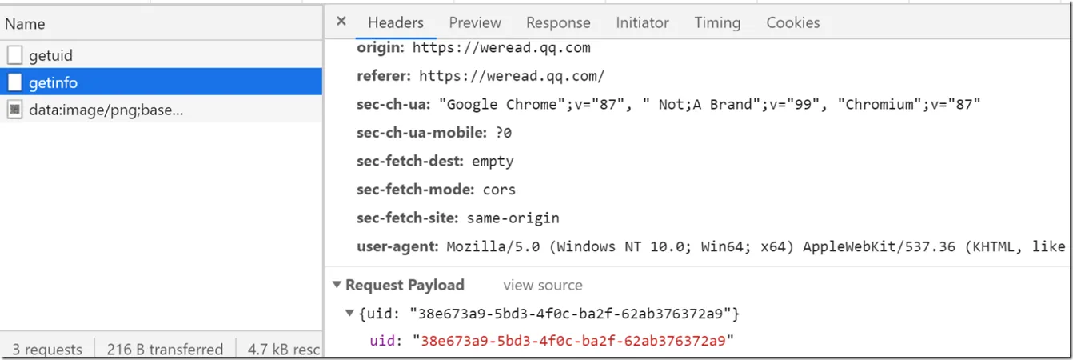Close the request details panel
Viewport: 1073px width, 360px height.
click(341, 22)
